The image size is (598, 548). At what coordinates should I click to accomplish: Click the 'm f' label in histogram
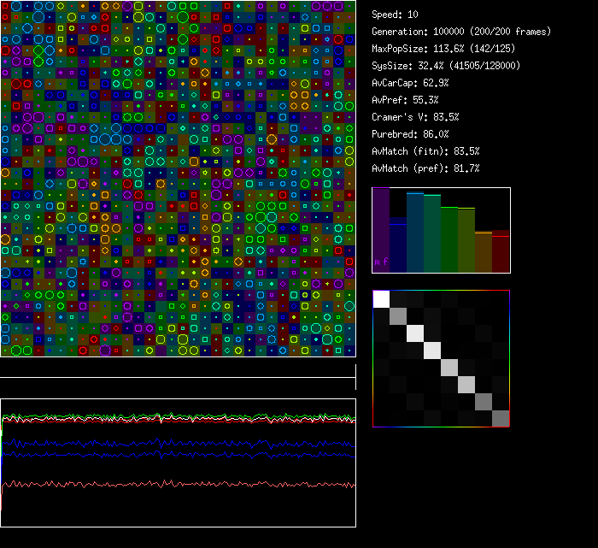381,262
